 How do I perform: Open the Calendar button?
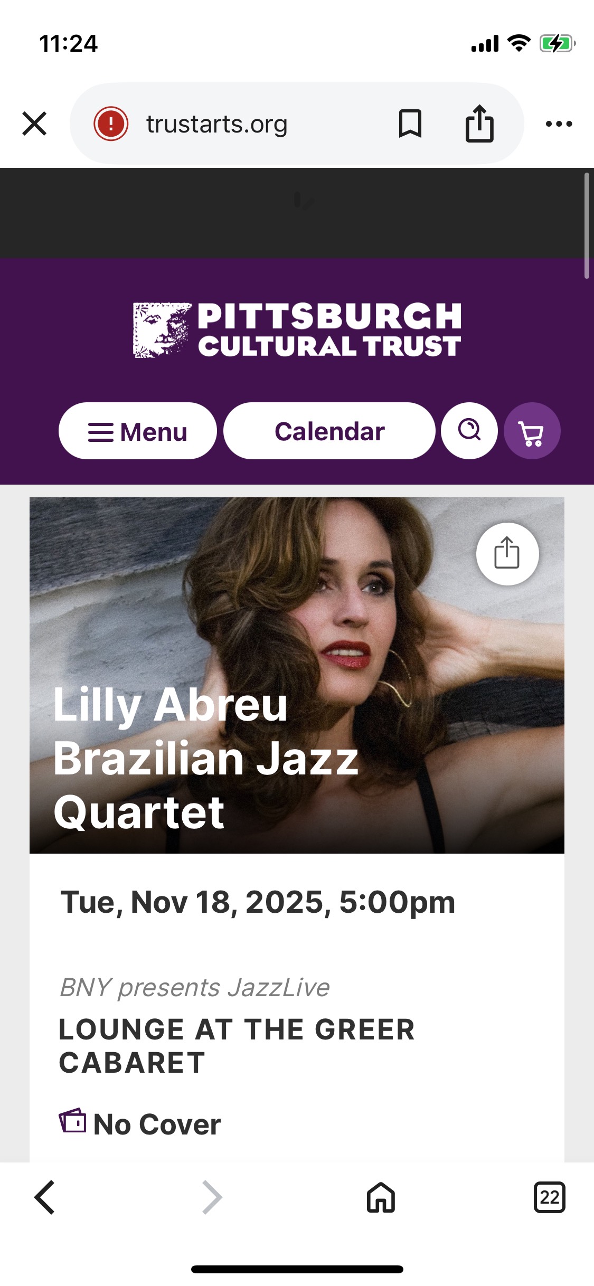pos(329,431)
